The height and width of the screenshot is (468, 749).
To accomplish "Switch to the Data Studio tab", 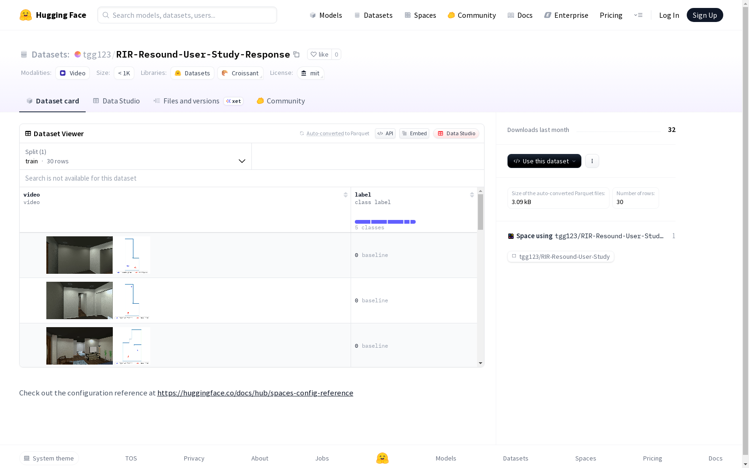I will coord(116,101).
